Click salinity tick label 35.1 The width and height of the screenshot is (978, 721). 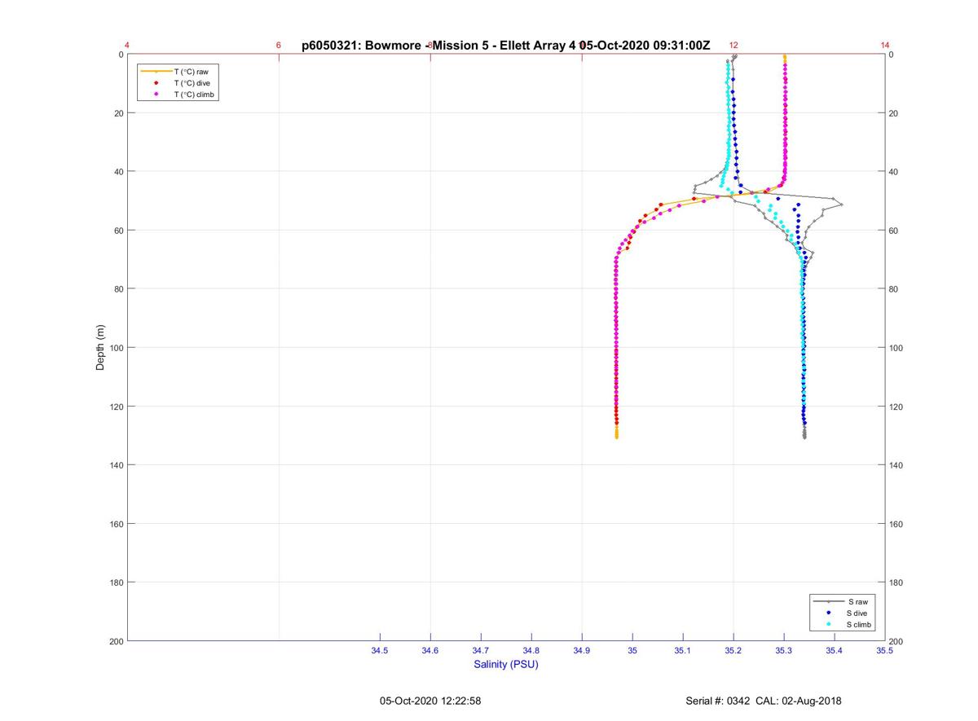[x=683, y=650]
